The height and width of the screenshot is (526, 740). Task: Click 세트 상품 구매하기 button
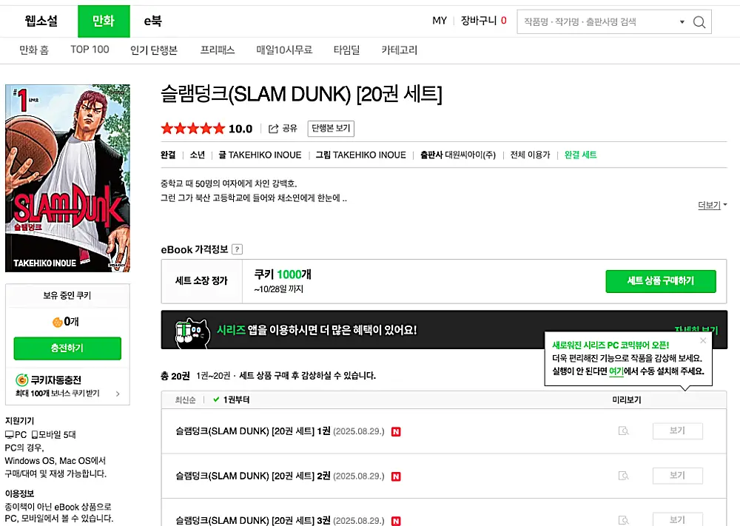(661, 281)
